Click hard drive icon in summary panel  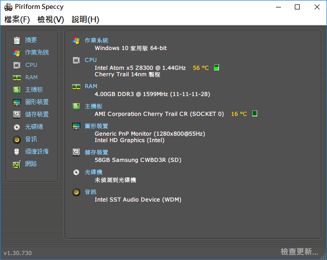(76, 152)
